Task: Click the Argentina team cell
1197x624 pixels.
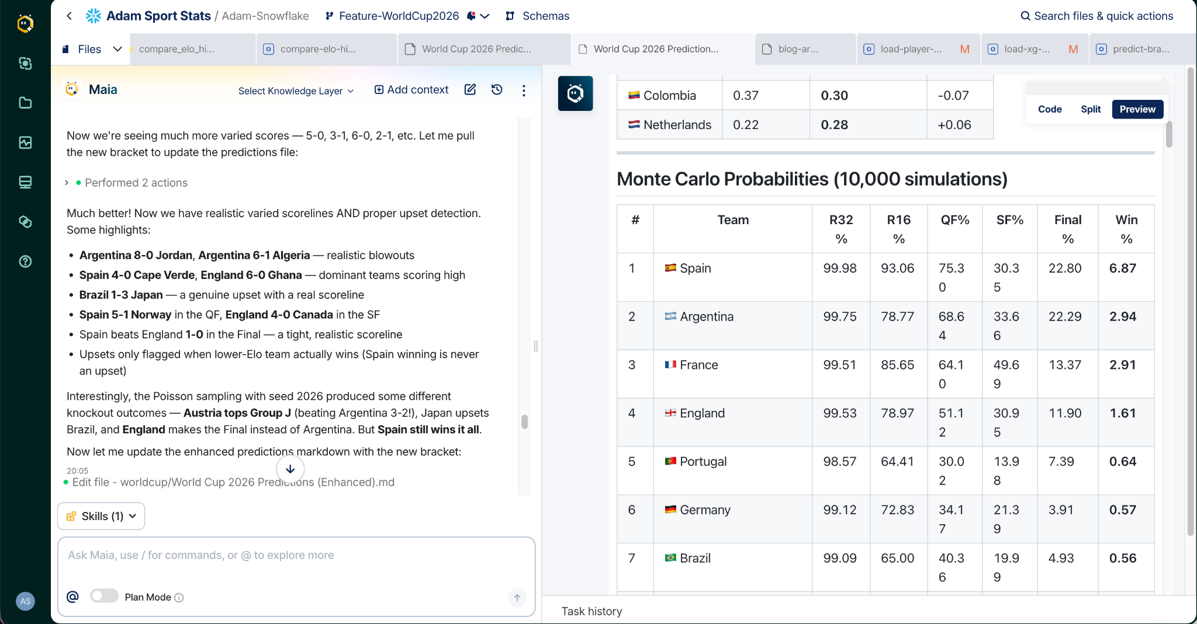Action: pyautogui.click(x=732, y=326)
